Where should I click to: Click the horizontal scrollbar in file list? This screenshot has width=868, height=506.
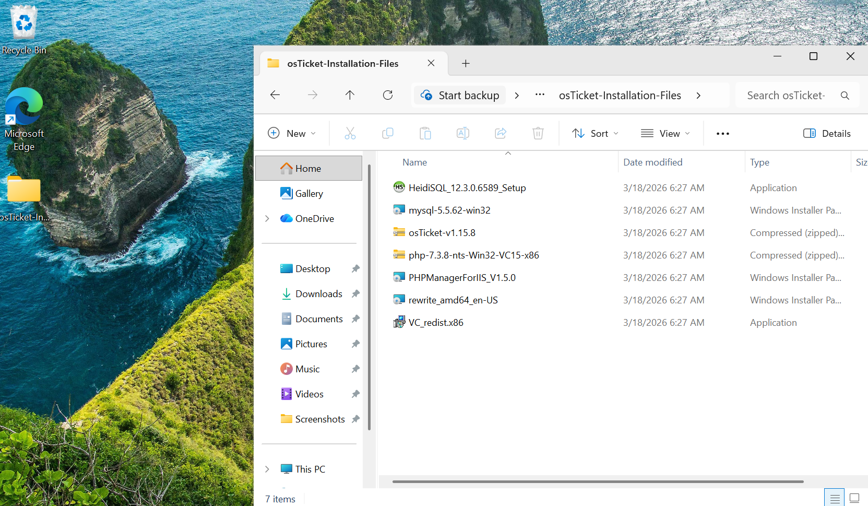click(598, 481)
